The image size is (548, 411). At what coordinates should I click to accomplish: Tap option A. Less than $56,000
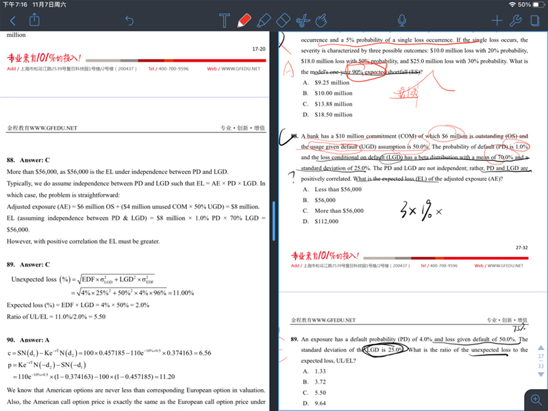[x=332, y=190]
